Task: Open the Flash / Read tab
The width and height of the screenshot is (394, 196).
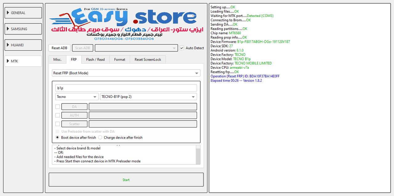Action: pyautogui.click(x=95, y=59)
